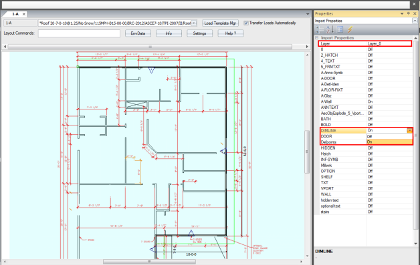Select the Off option in the DIMLINE dropdown list
This screenshot has height=265, width=420.
tap(389, 136)
